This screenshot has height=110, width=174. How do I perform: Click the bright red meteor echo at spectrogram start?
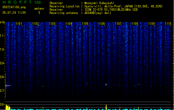click(8, 86)
